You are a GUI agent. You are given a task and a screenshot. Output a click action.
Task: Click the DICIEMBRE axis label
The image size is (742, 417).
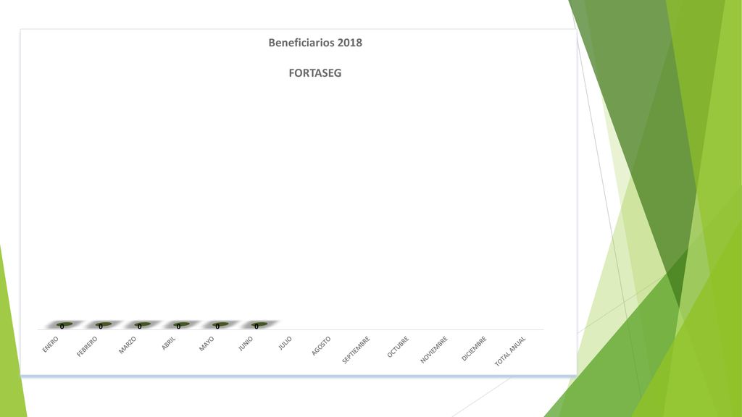pyautogui.click(x=474, y=348)
